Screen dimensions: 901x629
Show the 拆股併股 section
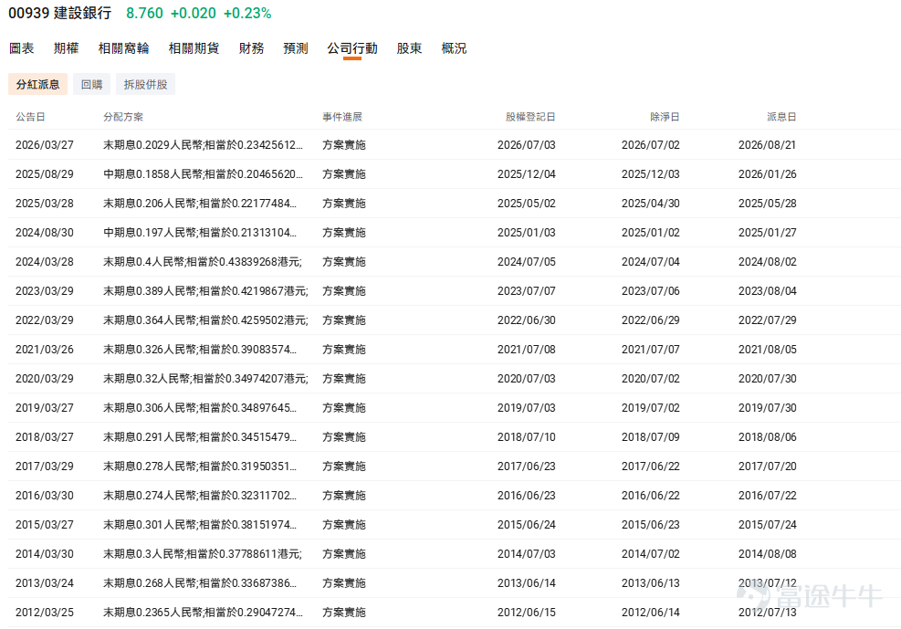tap(145, 84)
